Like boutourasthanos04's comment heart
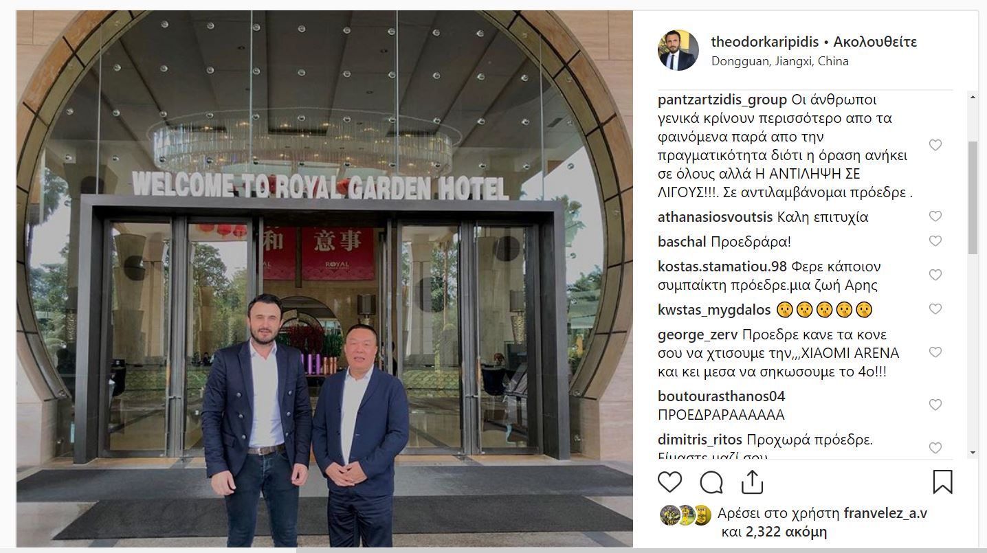 click(935, 405)
